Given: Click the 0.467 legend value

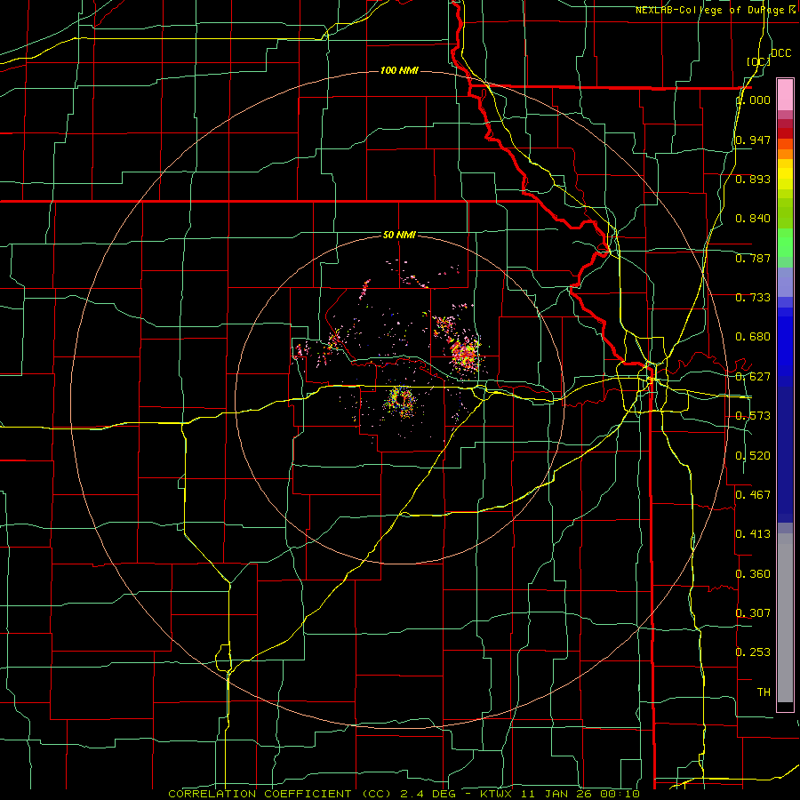Looking at the screenshot, I should [x=753, y=495].
